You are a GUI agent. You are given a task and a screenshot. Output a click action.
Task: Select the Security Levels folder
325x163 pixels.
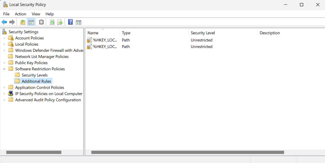point(34,75)
